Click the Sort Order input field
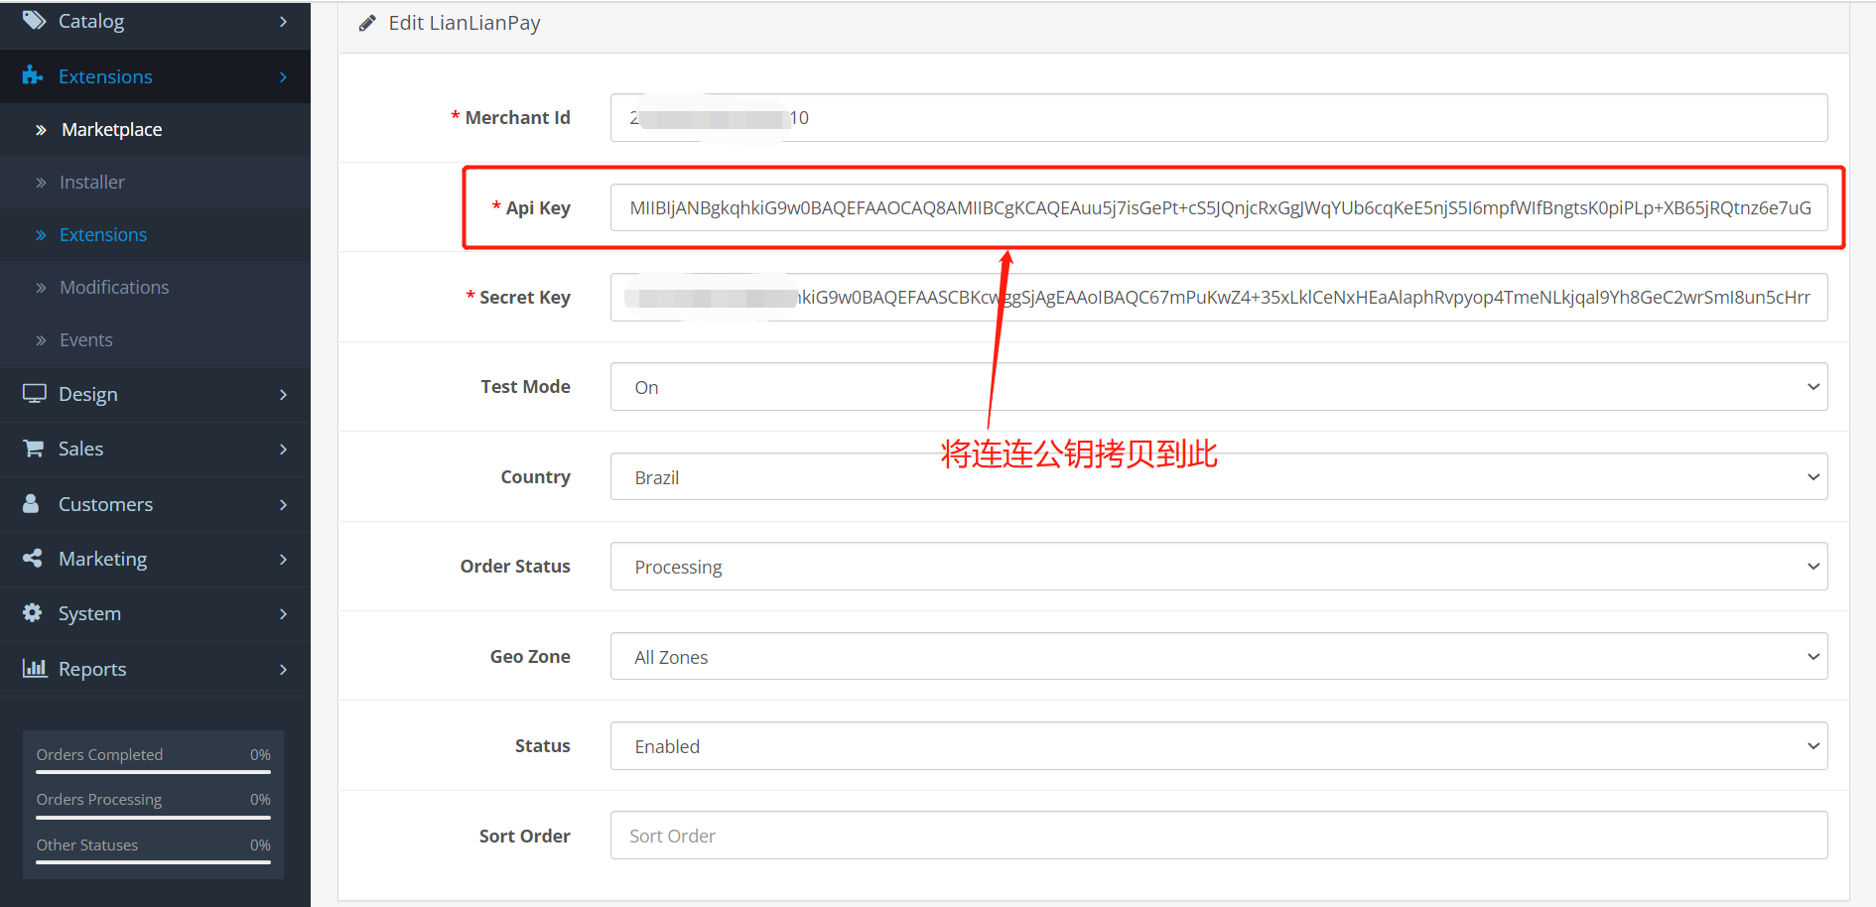Viewport: 1876px width, 907px height. click(1219, 836)
